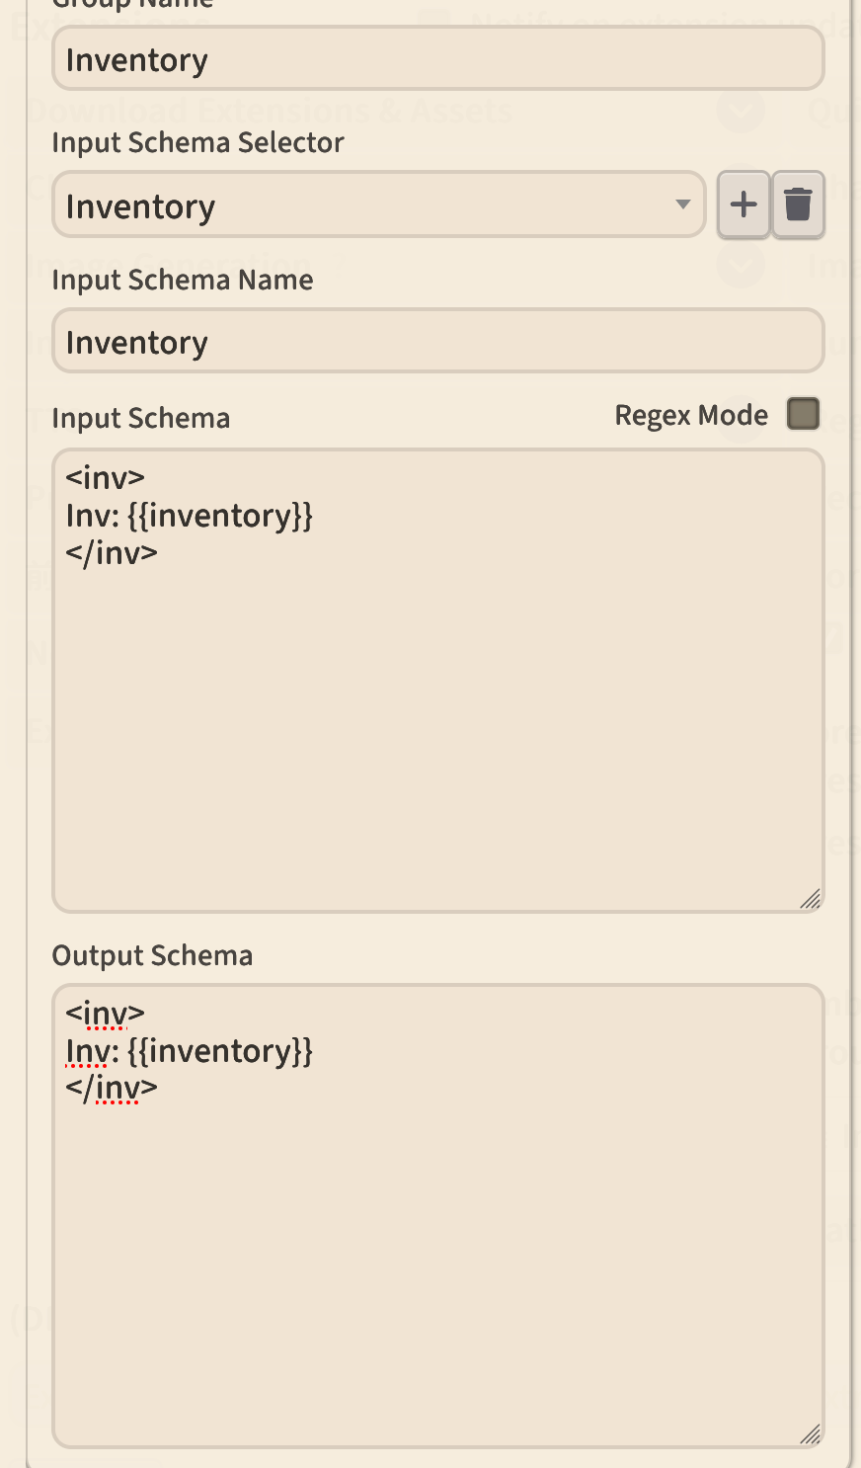861x1468 pixels.
Task: Open the Input Schema Selector dropdown
Action: coord(378,205)
